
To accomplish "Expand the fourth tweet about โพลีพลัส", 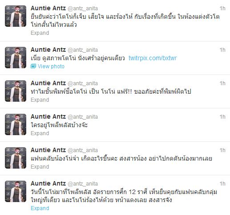I will click(40, 133).
